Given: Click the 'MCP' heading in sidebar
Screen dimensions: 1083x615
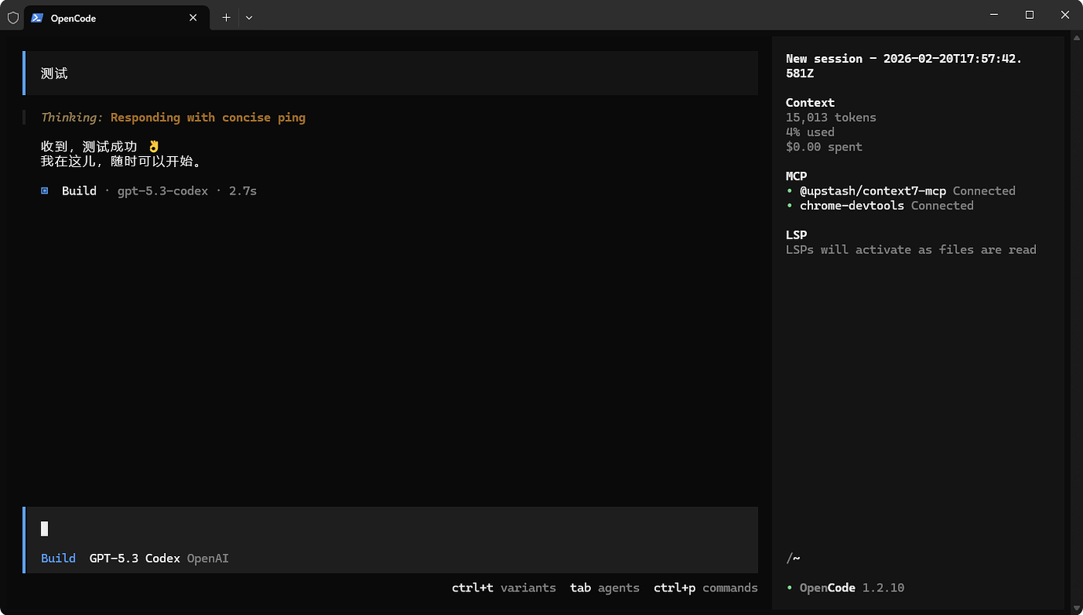Looking at the screenshot, I should [797, 176].
